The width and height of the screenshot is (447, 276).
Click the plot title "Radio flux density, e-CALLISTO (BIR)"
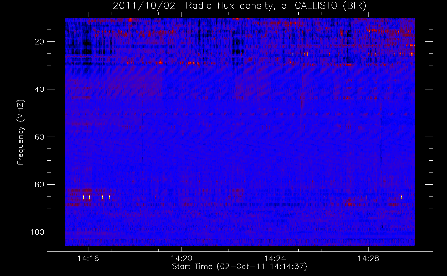[276, 6]
